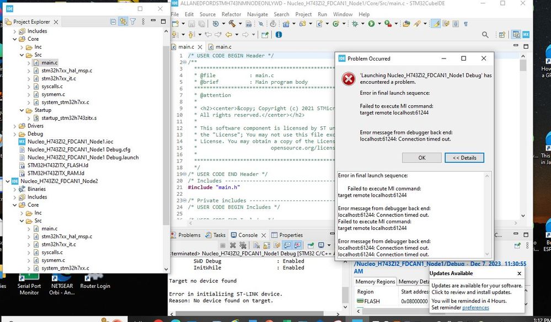Click the blue information icon in toolbar
The height and width of the screenshot is (322, 551).
click(279, 35)
